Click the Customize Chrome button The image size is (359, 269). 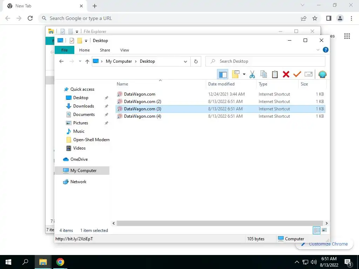coord(324,244)
